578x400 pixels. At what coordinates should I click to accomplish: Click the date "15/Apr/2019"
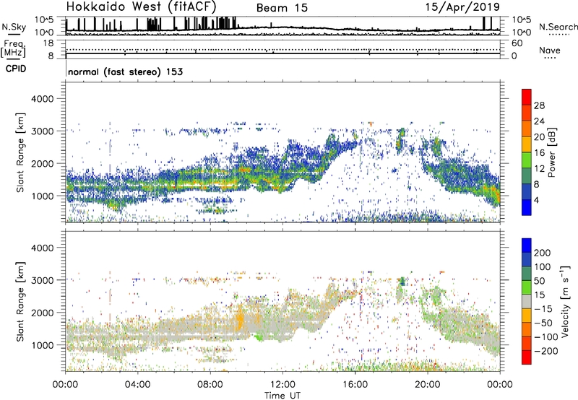[x=462, y=7]
